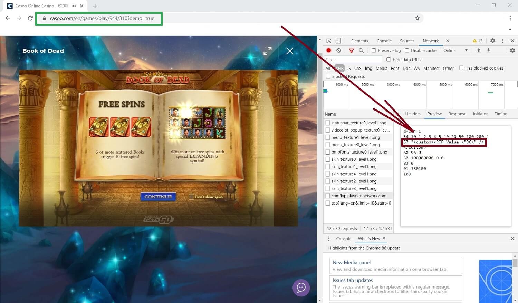Tick the Don't show again checkbox
The height and width of the screenshot is (303, 518).
191,197
